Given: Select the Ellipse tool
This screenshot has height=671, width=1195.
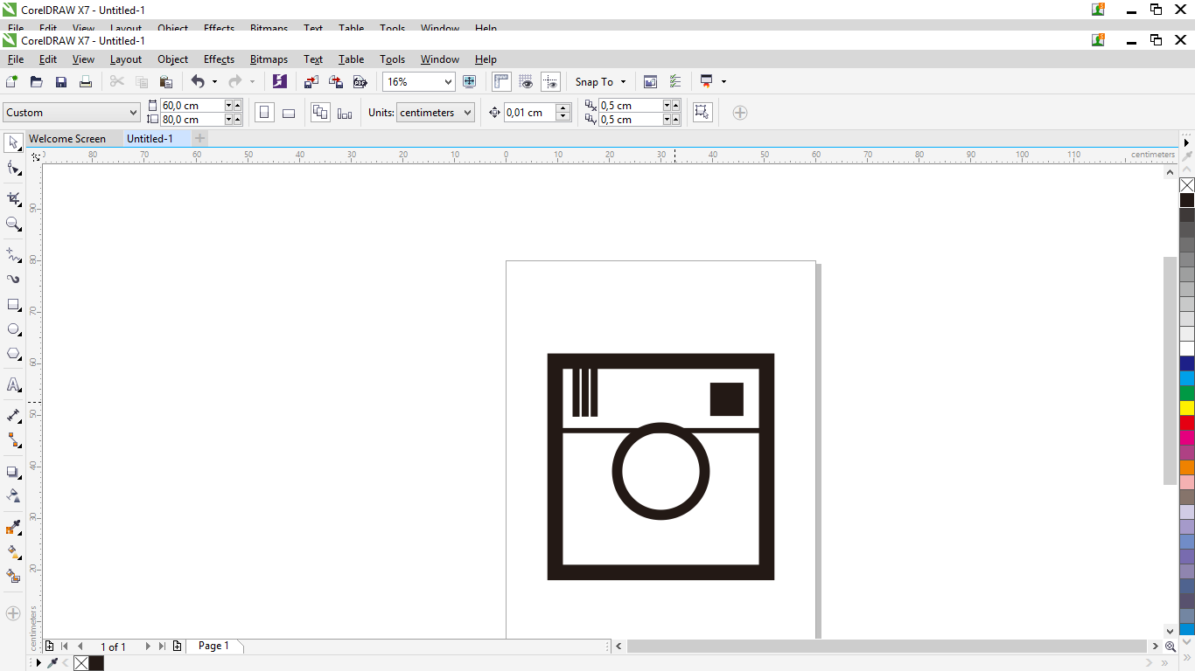Looking at the screenshot, I should coord(12,329).
